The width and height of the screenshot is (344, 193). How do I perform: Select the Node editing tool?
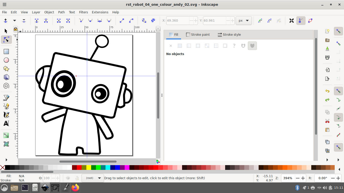point(6,39)
